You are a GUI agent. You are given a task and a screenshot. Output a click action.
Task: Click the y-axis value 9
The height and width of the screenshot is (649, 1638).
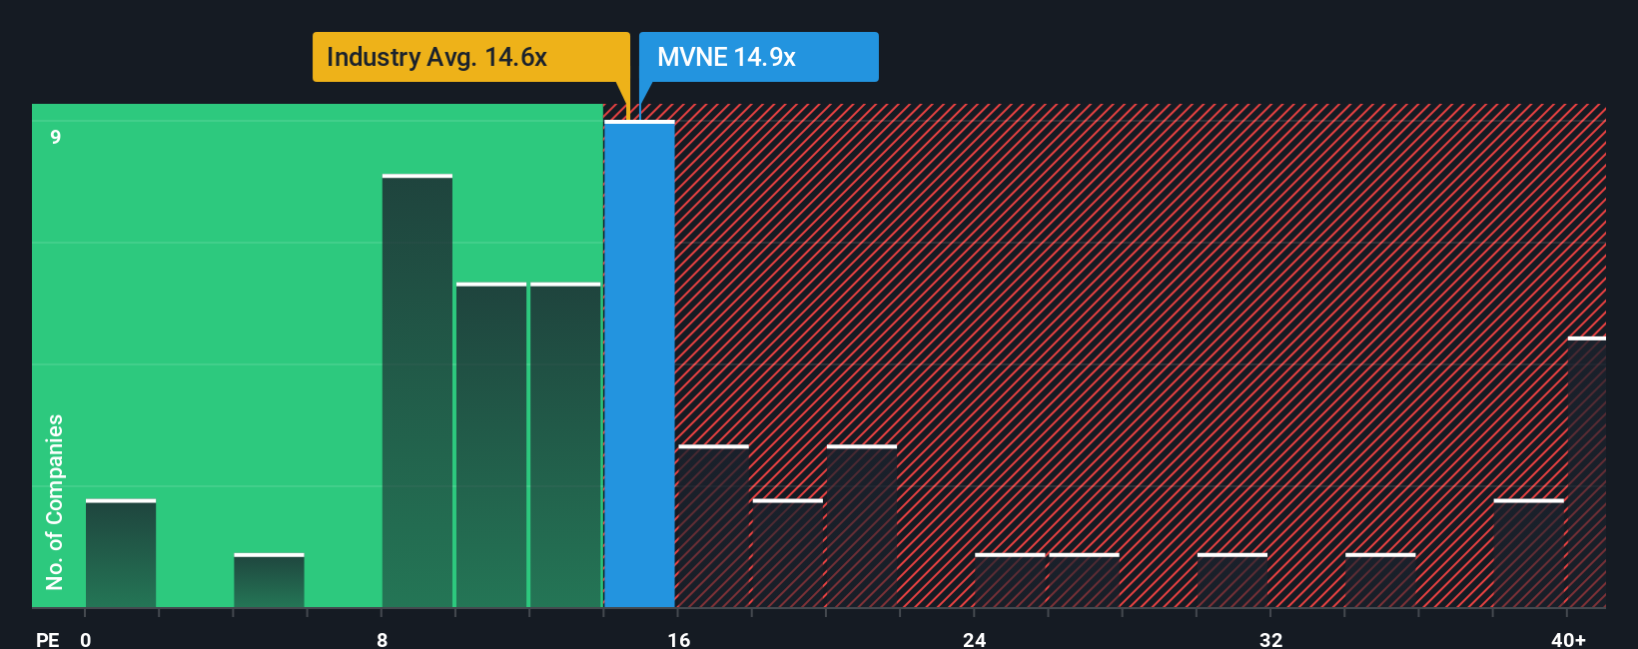[56, 137]
